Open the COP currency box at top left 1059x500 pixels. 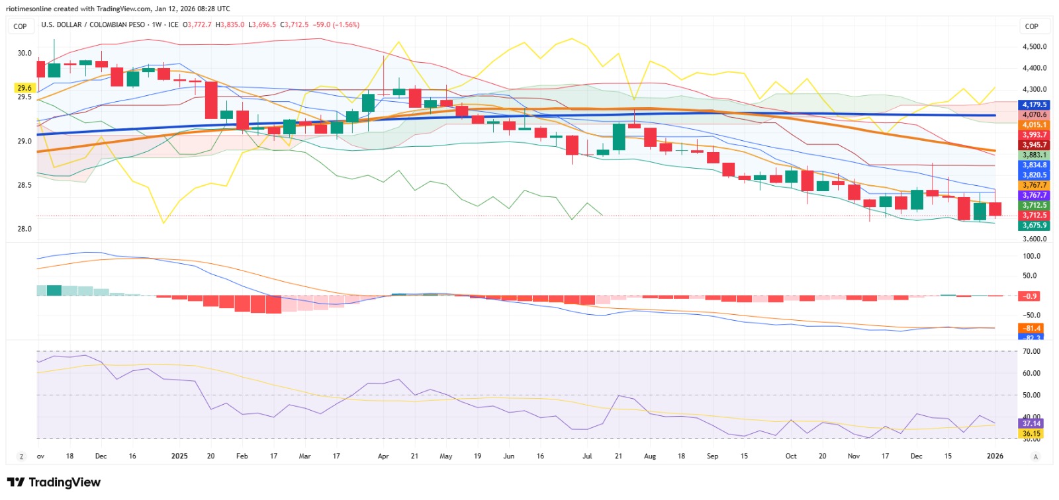[21, 26]
